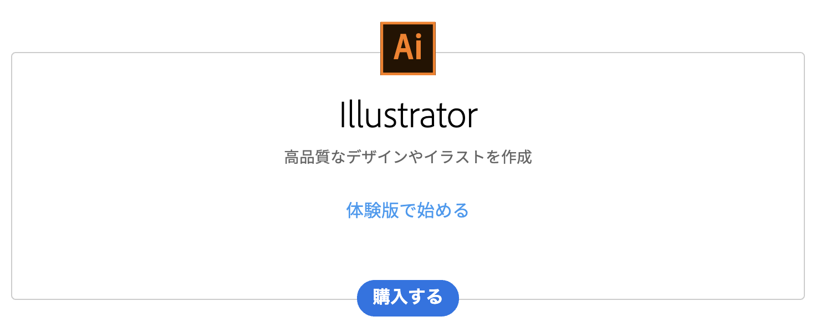Click the 購入する button

coord(408,298)
